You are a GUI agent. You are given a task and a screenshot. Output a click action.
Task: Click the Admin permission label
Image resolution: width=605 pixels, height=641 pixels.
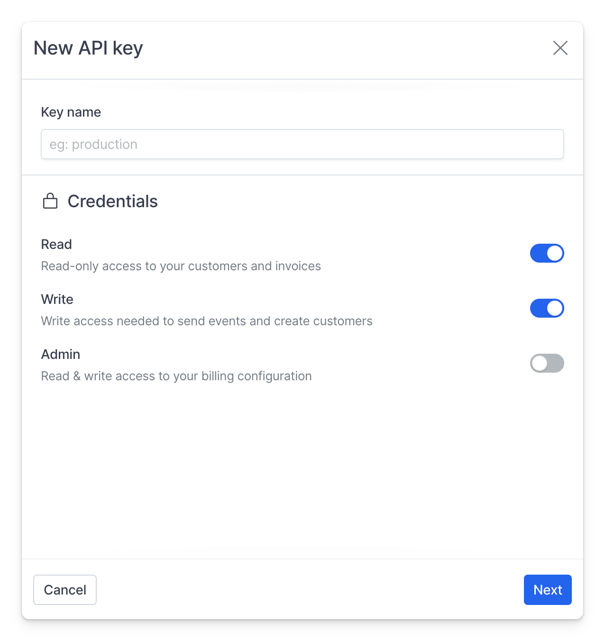coord(61,354)
